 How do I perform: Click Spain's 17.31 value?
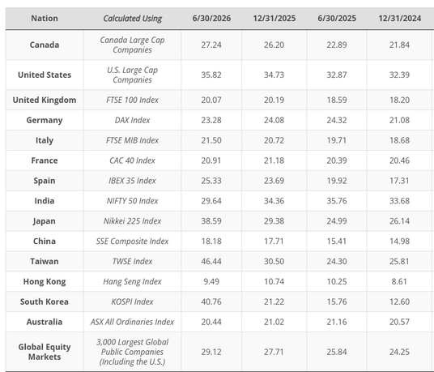coord(399,181)
